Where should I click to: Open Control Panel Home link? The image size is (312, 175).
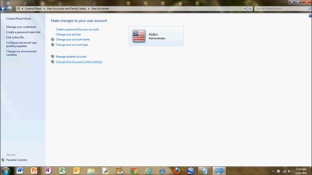(x=19, y=18)
